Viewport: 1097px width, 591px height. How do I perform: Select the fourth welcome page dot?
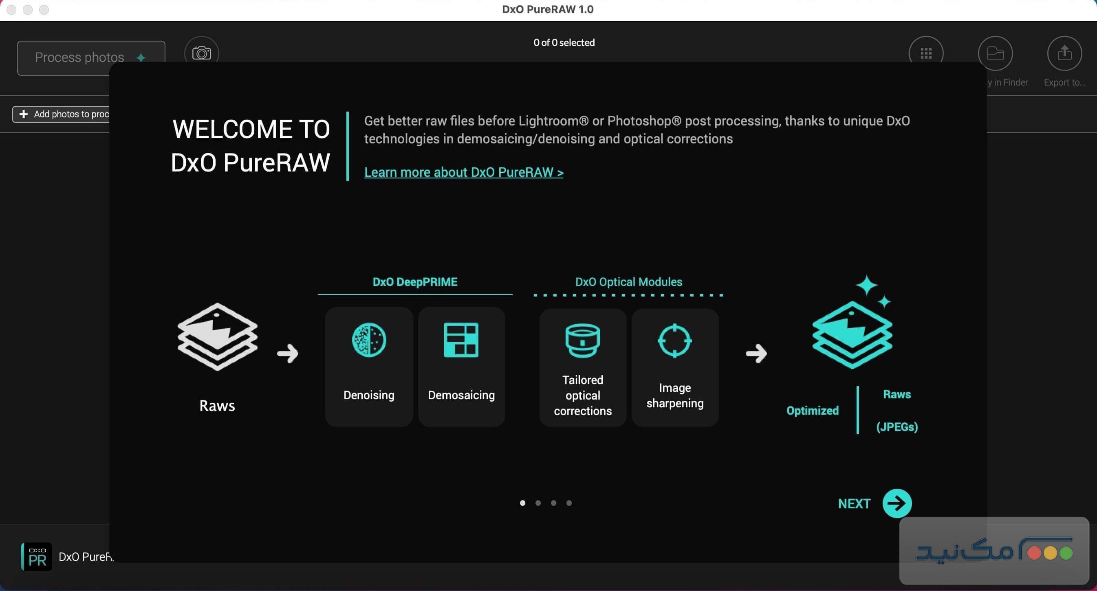tap(569, 503)
